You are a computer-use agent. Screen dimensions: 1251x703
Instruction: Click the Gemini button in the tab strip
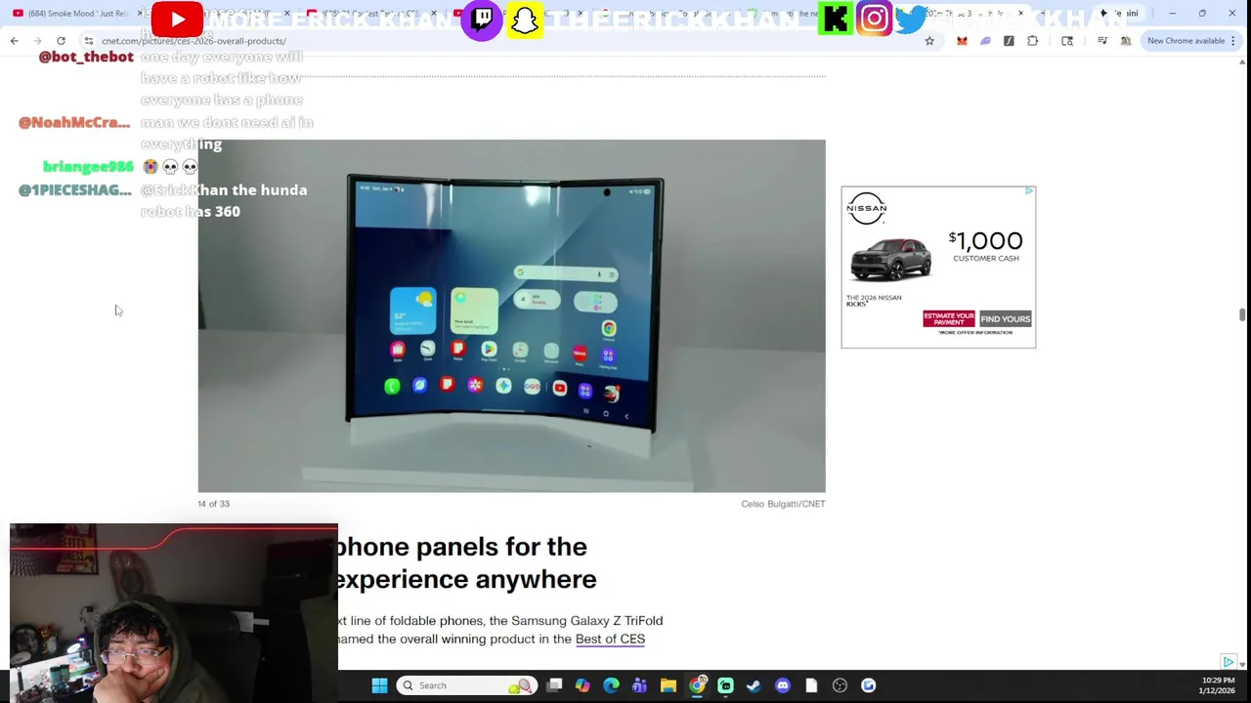1120,14
